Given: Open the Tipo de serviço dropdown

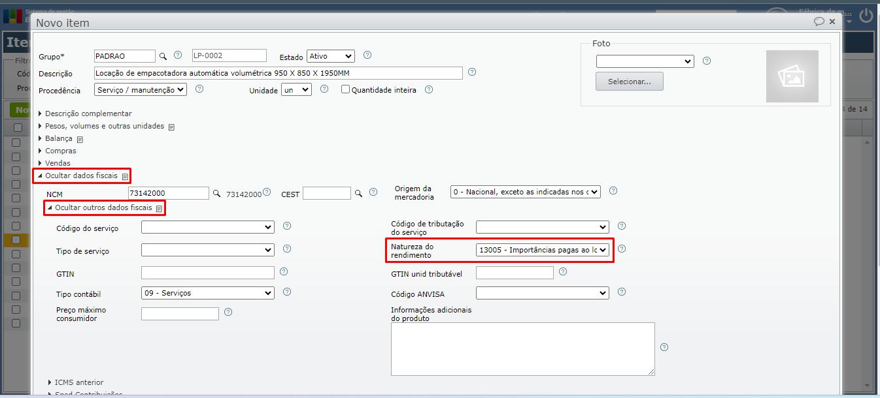Looking at the screenshot, I should tap(208, 250).
